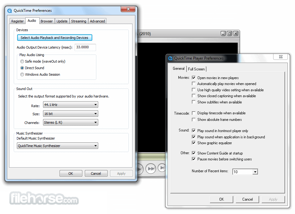Switch to the Register tab

(x=17, y=21)
